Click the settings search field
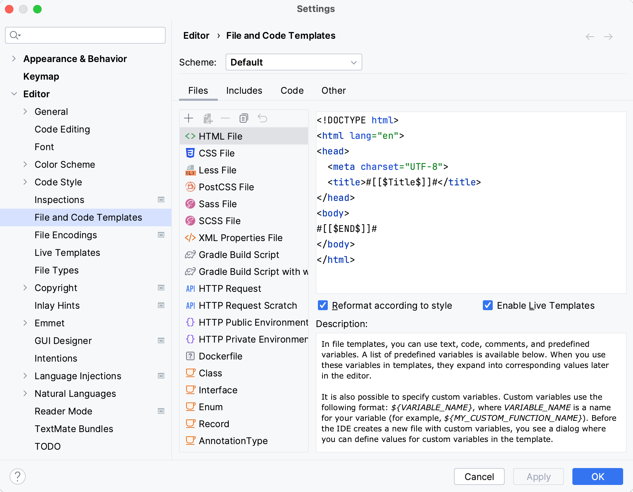Viewport: 633px width, 492px height. pyautogui.click(x=85, y=35)
